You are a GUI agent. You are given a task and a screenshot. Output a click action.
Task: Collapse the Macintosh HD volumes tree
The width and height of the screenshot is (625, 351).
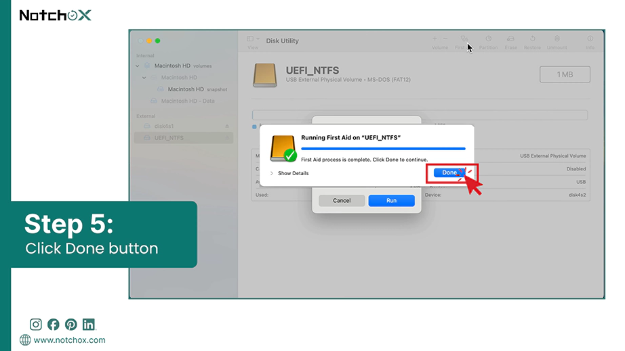click(138, 66)
